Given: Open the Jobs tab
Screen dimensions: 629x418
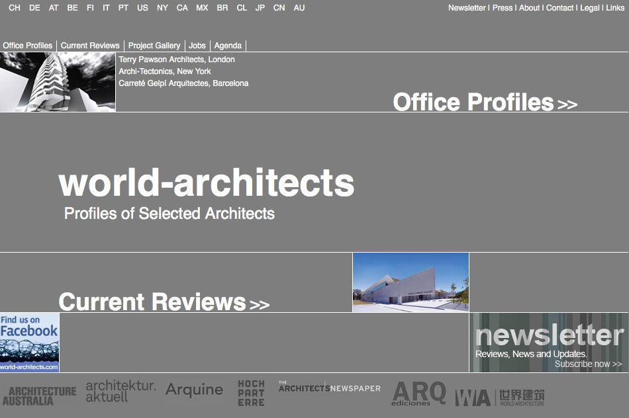Looking at the screenshot, I should (x=197, y=45).
